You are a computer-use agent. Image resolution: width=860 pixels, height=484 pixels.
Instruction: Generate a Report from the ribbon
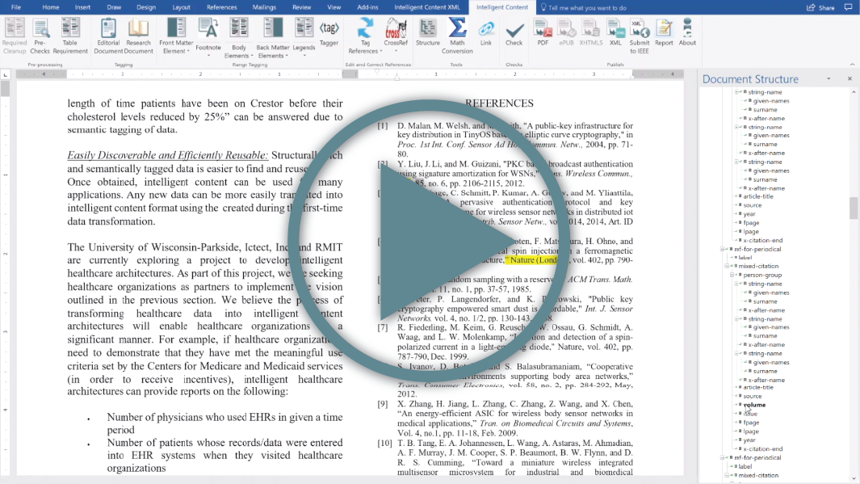[664, 33]
